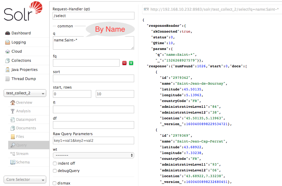
Task: Enable the debugQuery checkbox
Action: (x=55, y=171)
